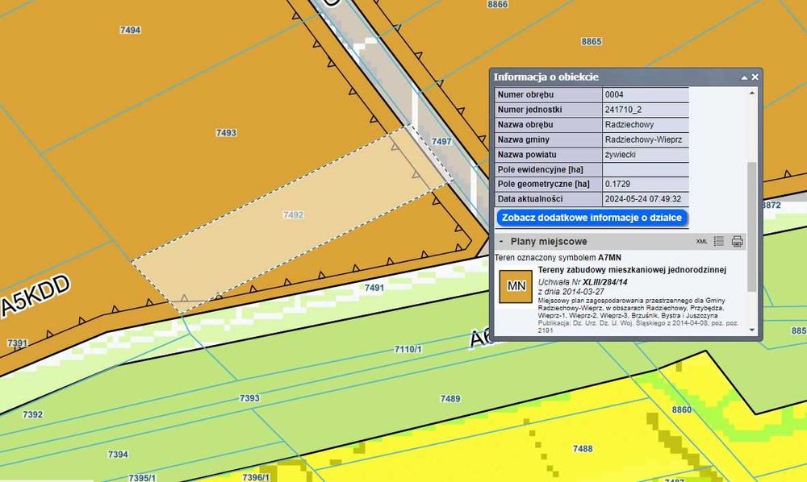The width and height of the screenshot is (807, 482).
Task: Click the resolution number XLIII/284/14
Action: click(x=605, y=281)
